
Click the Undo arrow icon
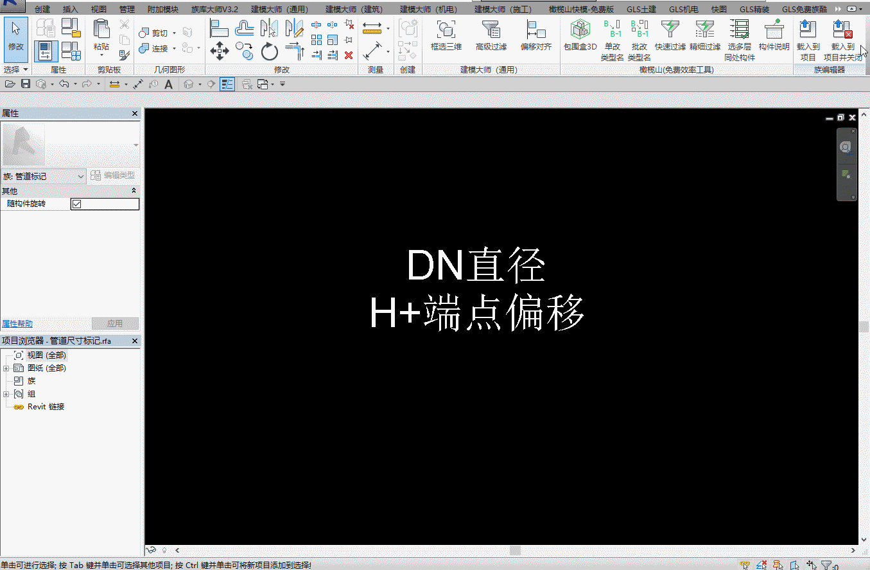click(64, 84)
